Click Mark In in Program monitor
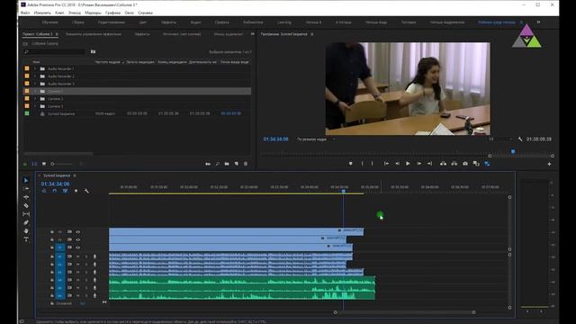Viewport: 576px width, 324px height. (x=362, y=164)
